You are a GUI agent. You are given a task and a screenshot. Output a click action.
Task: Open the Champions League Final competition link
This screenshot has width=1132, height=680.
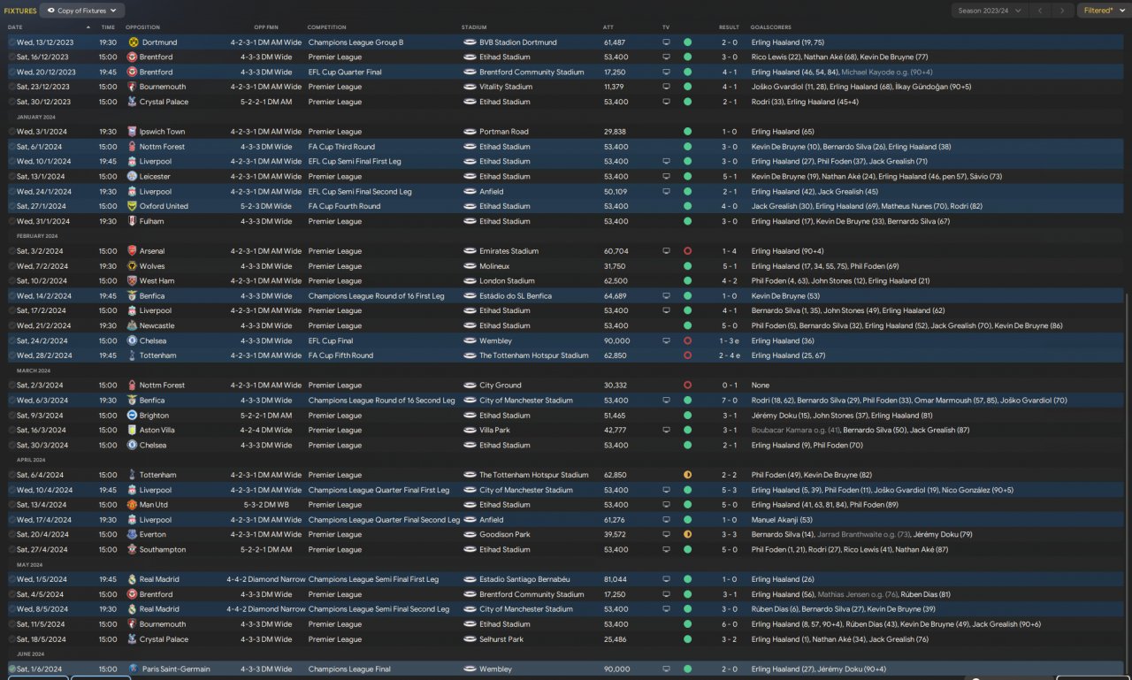click(349, 669)
